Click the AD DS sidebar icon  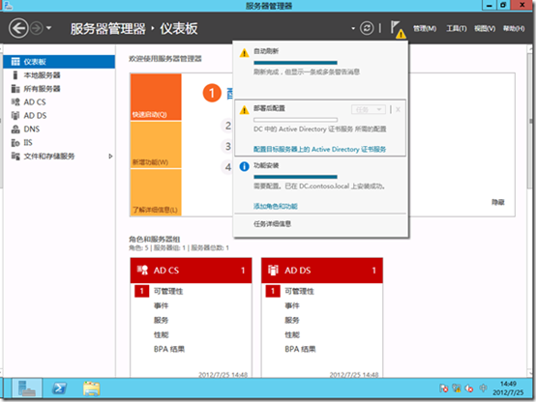[15, 115]
